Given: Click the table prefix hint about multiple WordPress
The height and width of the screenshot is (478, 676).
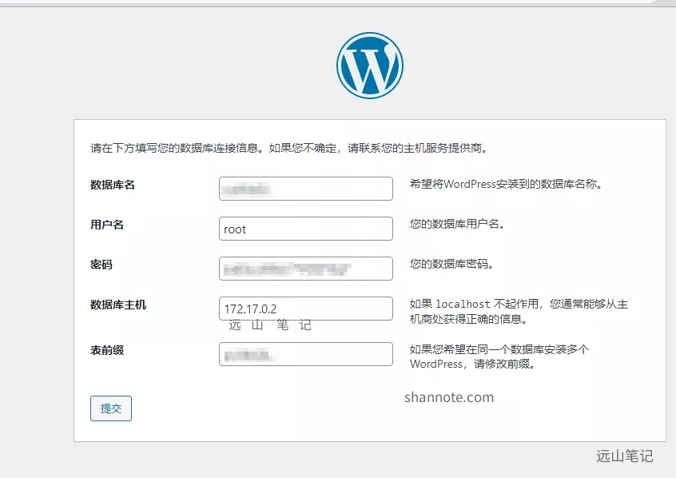Looking at the screenshot, I should (x=499, y=357).
